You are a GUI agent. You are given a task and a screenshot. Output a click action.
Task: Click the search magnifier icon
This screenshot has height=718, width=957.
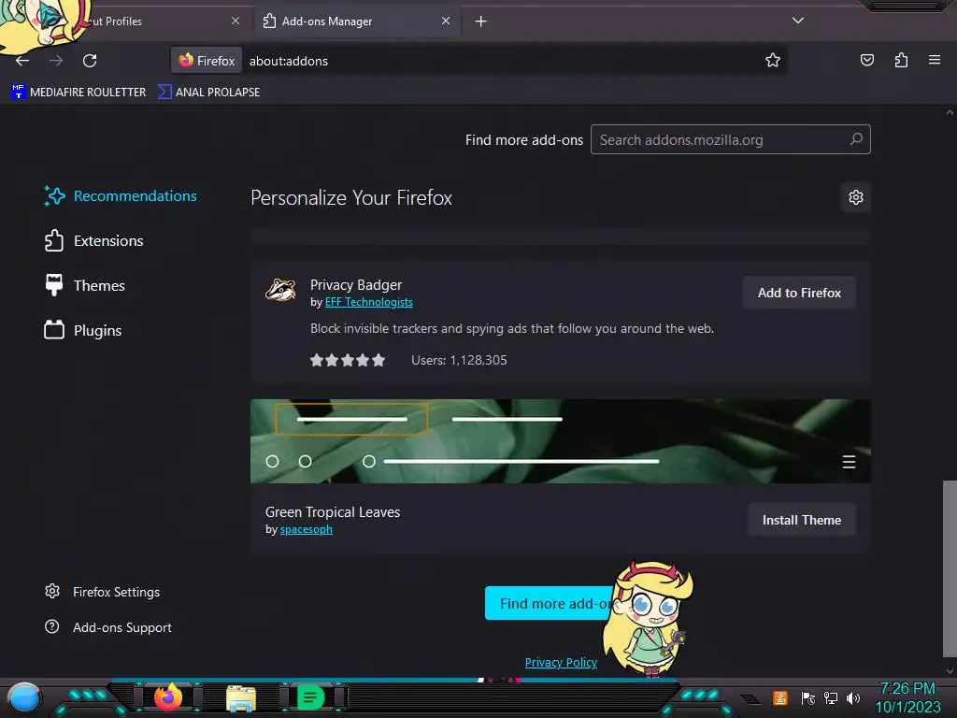(856, 139)
